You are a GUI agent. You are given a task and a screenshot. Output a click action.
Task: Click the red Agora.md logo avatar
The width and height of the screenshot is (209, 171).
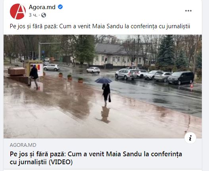point(18,12)
